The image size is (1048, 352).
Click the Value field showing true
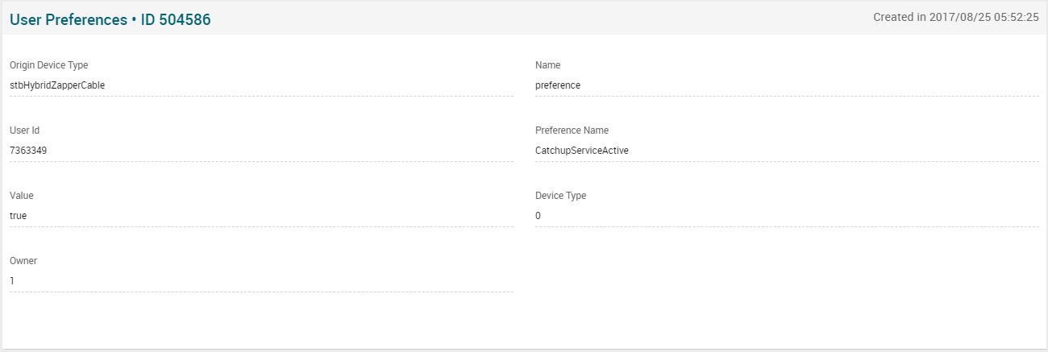[x=18, y=216]
